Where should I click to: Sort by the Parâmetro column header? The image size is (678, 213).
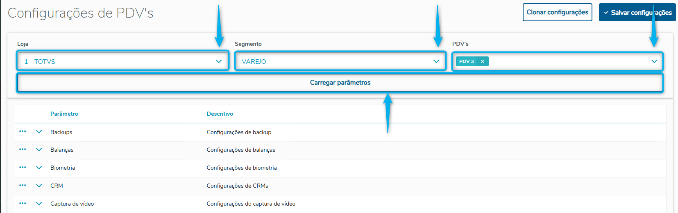tap(64, 114)
